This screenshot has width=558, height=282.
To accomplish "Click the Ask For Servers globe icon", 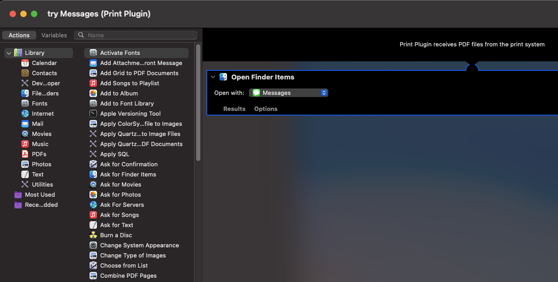I will [x=93, y=205].
